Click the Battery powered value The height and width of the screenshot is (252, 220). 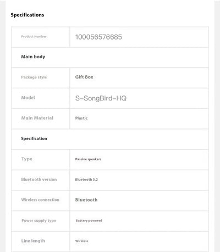[89, 221]
